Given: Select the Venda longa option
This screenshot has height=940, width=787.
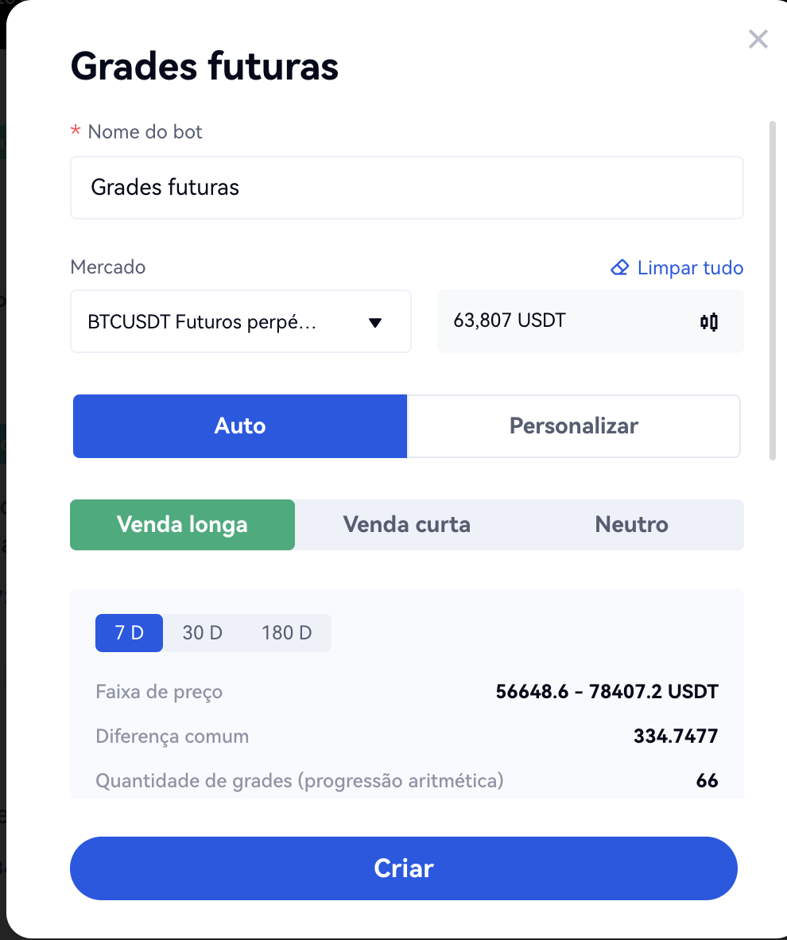Looking at the screenshot, I should click(x=182, y=525).
